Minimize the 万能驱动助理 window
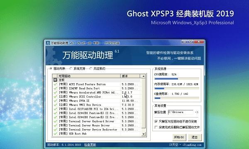 pyautogui.click(x=184, y=42)
